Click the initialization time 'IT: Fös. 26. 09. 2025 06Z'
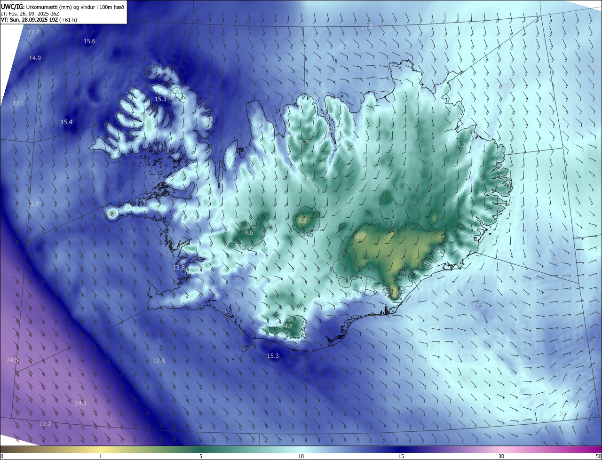The image size is (602, 460). point(30,14)
